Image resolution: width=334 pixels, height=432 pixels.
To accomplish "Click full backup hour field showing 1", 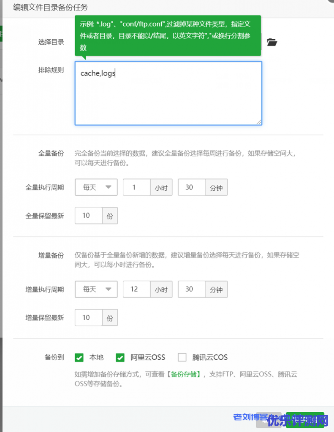I will coord(137,187).
